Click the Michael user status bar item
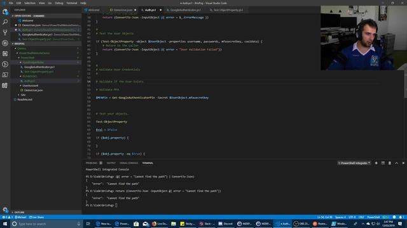The width and height of the screenshot is (407, 228). pyautogui.click(x=21, y=217)
